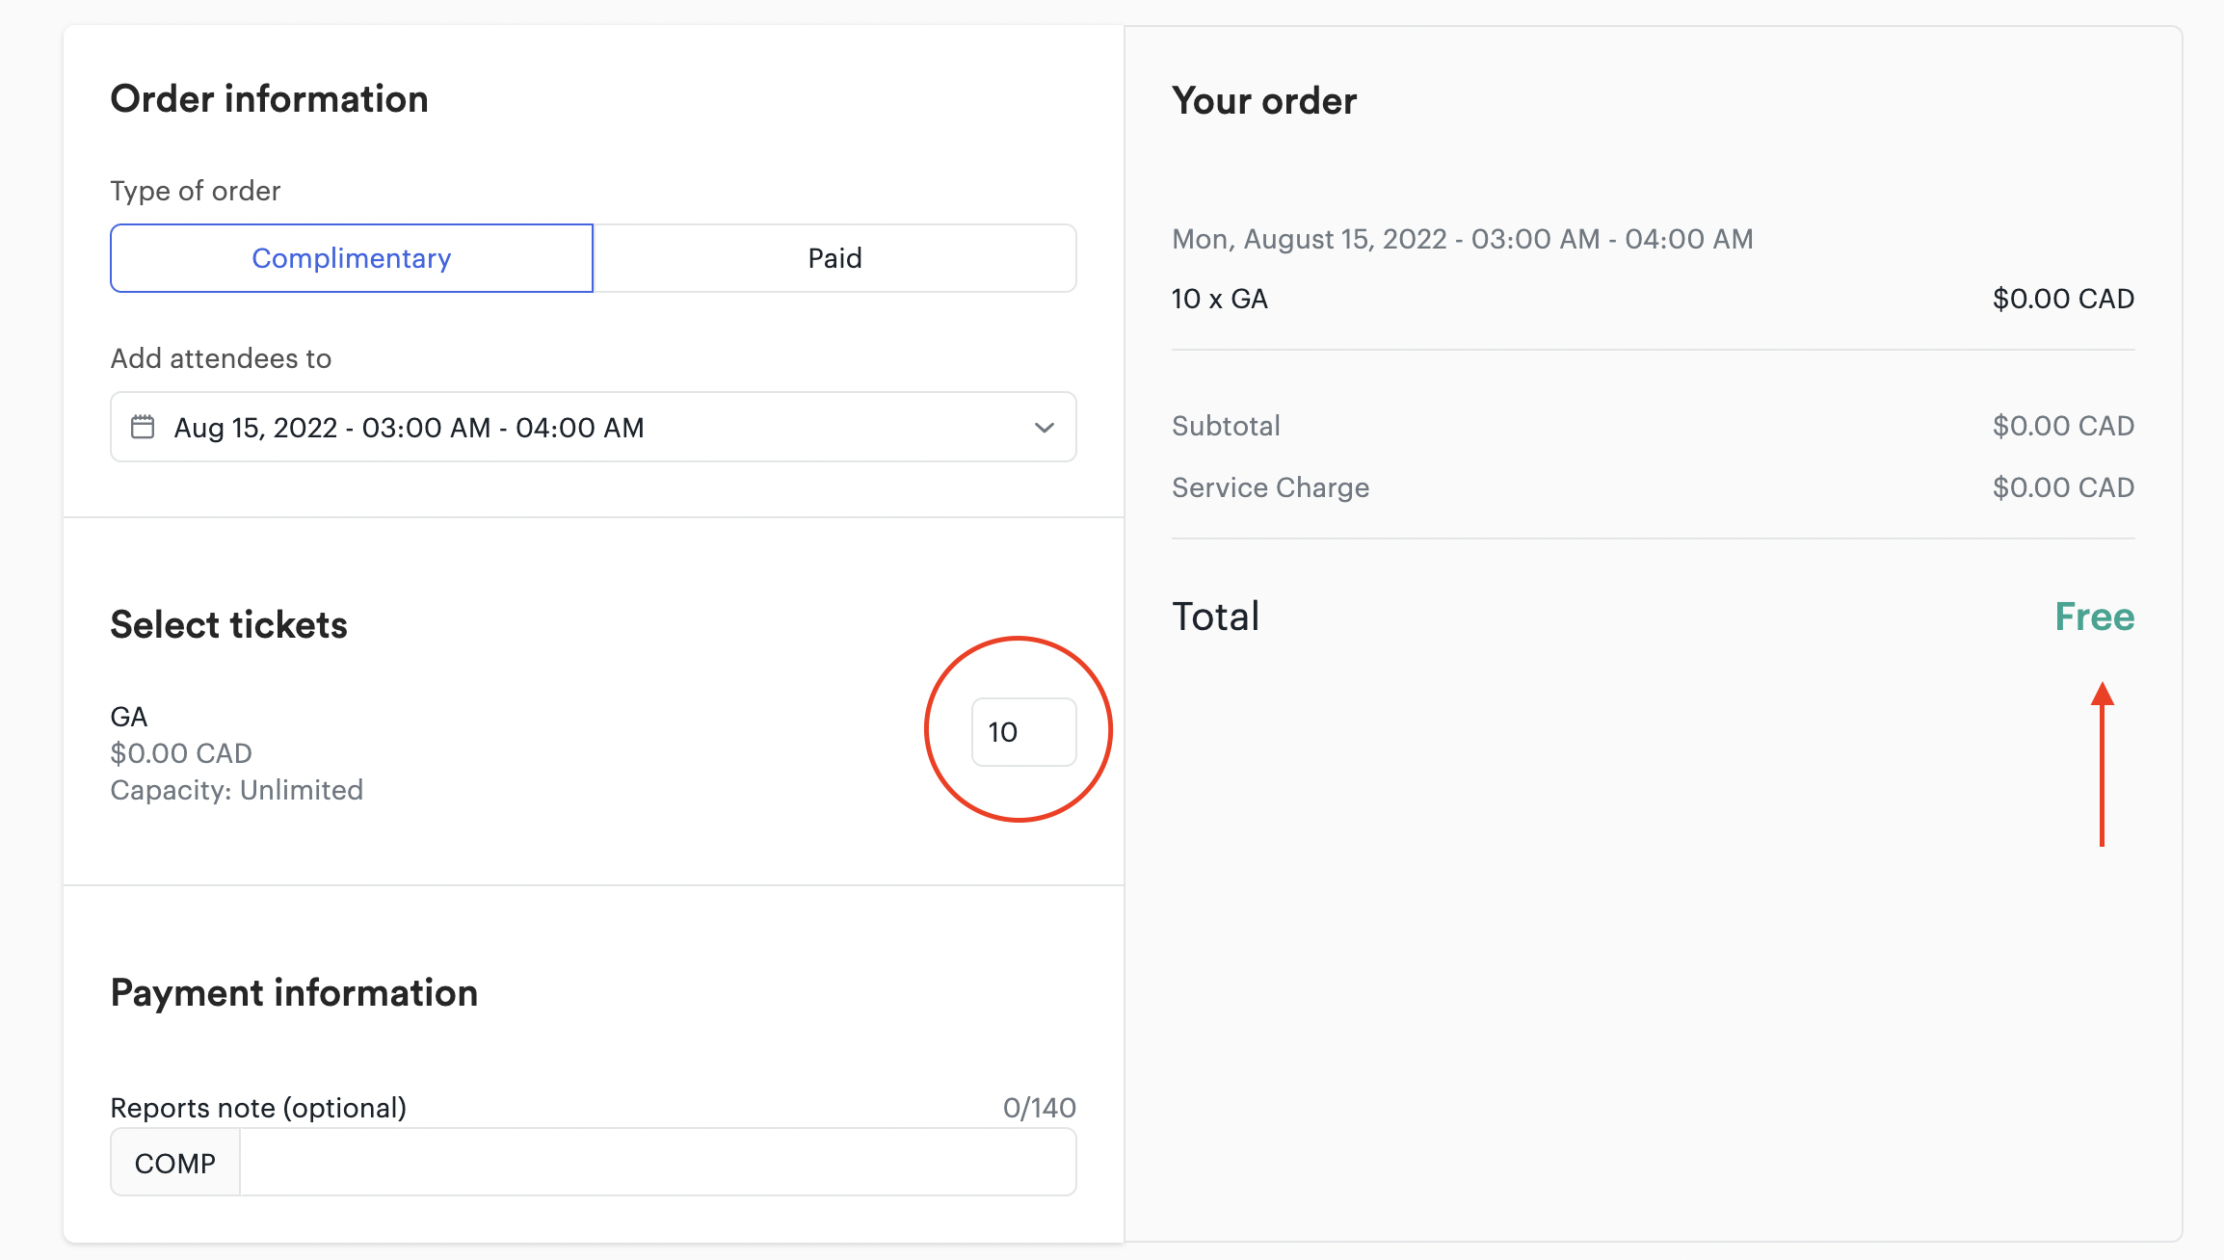Open the Add attendees to date dropdown
Viewport: 2224px width, 1260px height.
(594, 427)
